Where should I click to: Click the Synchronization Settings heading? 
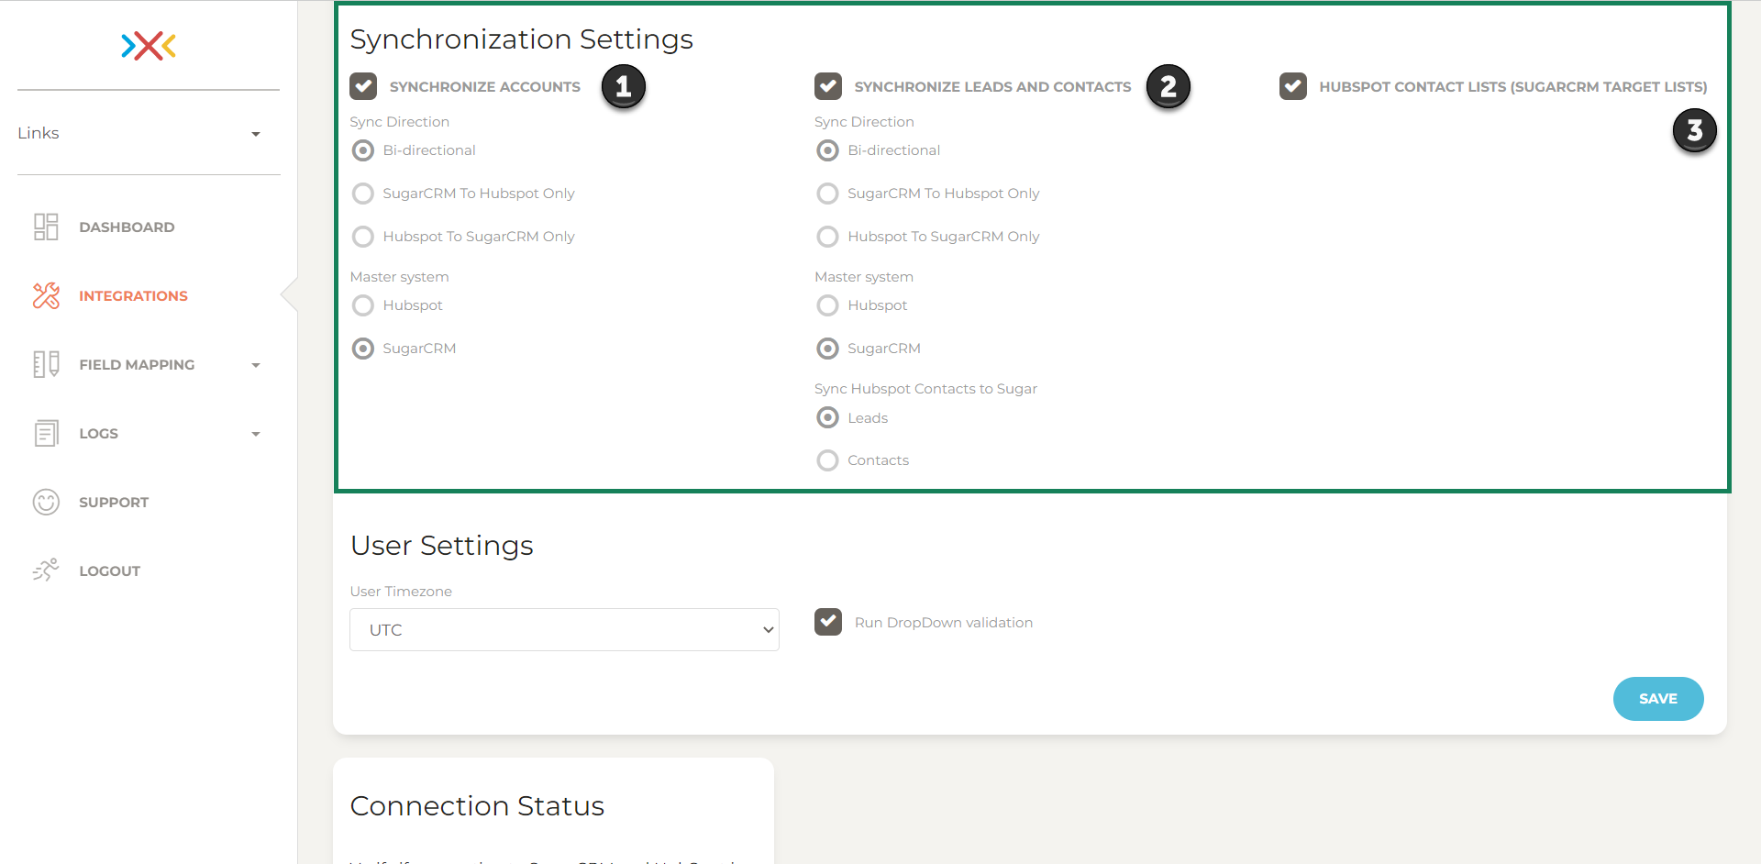521,39
